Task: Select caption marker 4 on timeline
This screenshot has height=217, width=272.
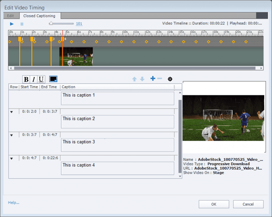Action: pyautogui.click(x=62, y=39)
